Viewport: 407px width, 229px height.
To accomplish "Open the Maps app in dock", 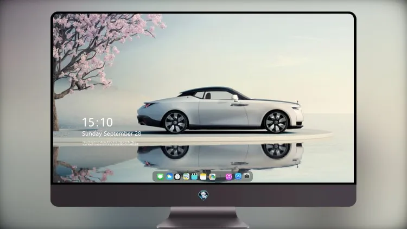I will pyautogui.click(x=186, y=176).
